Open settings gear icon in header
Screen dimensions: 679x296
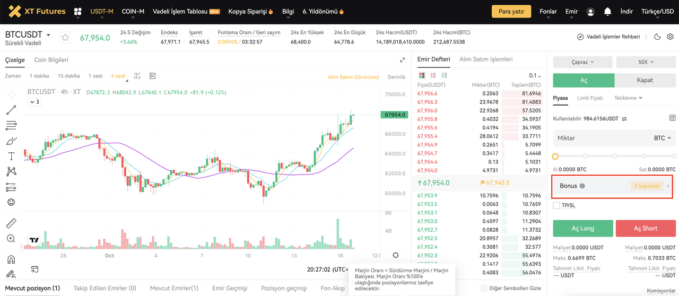coord(670,37)
